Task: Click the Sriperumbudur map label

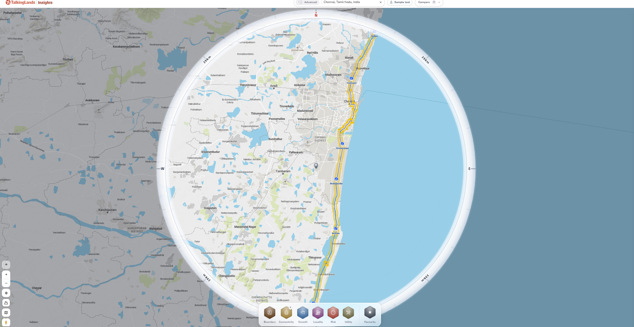Action: pos(210,152)
